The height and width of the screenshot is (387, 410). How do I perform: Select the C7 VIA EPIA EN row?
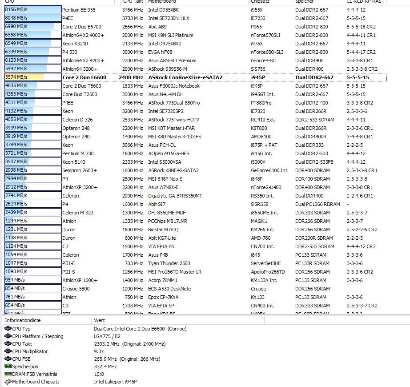196,246
